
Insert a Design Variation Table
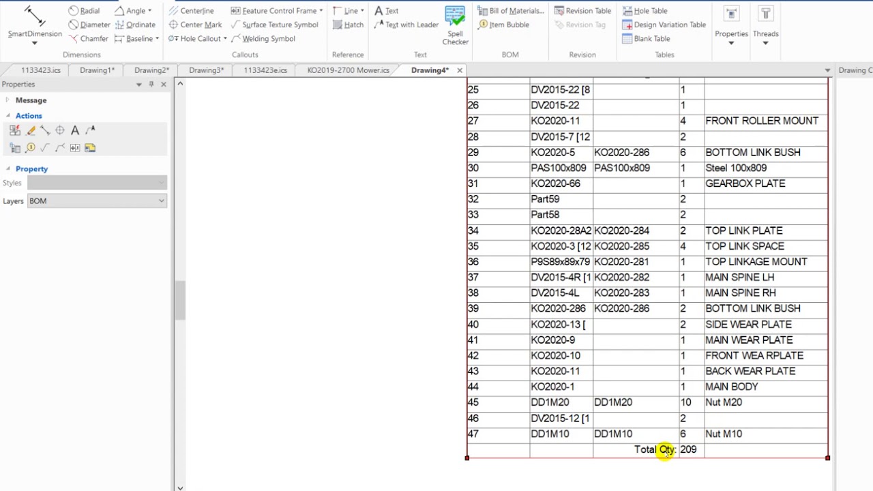point(664,25)
